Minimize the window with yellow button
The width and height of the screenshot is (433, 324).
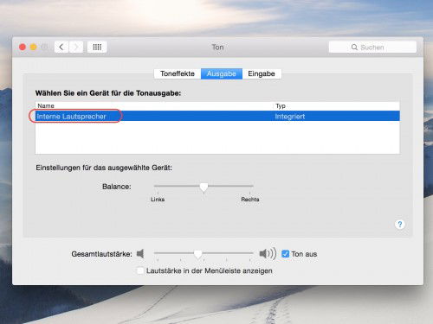coord(34,47)
